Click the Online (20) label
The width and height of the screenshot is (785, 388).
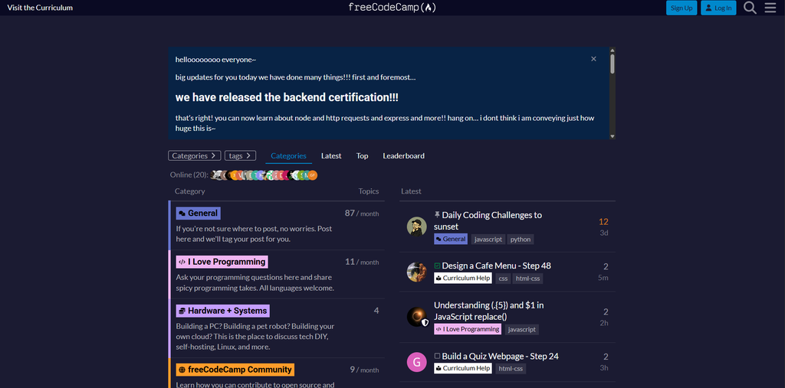click(189, 174)
